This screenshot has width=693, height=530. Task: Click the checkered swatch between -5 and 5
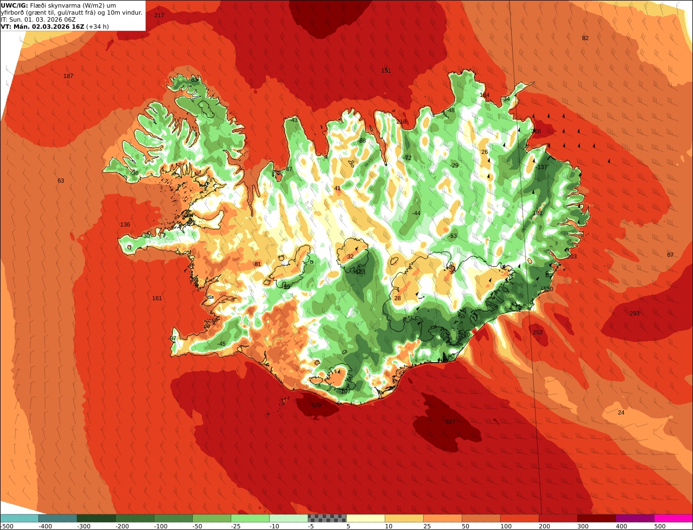click(x=327, y=518)
